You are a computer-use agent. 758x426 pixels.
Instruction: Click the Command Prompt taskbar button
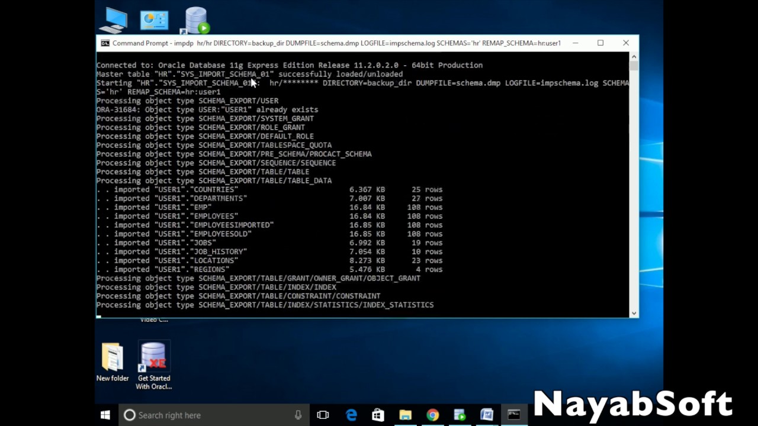(x=514, y=415)
